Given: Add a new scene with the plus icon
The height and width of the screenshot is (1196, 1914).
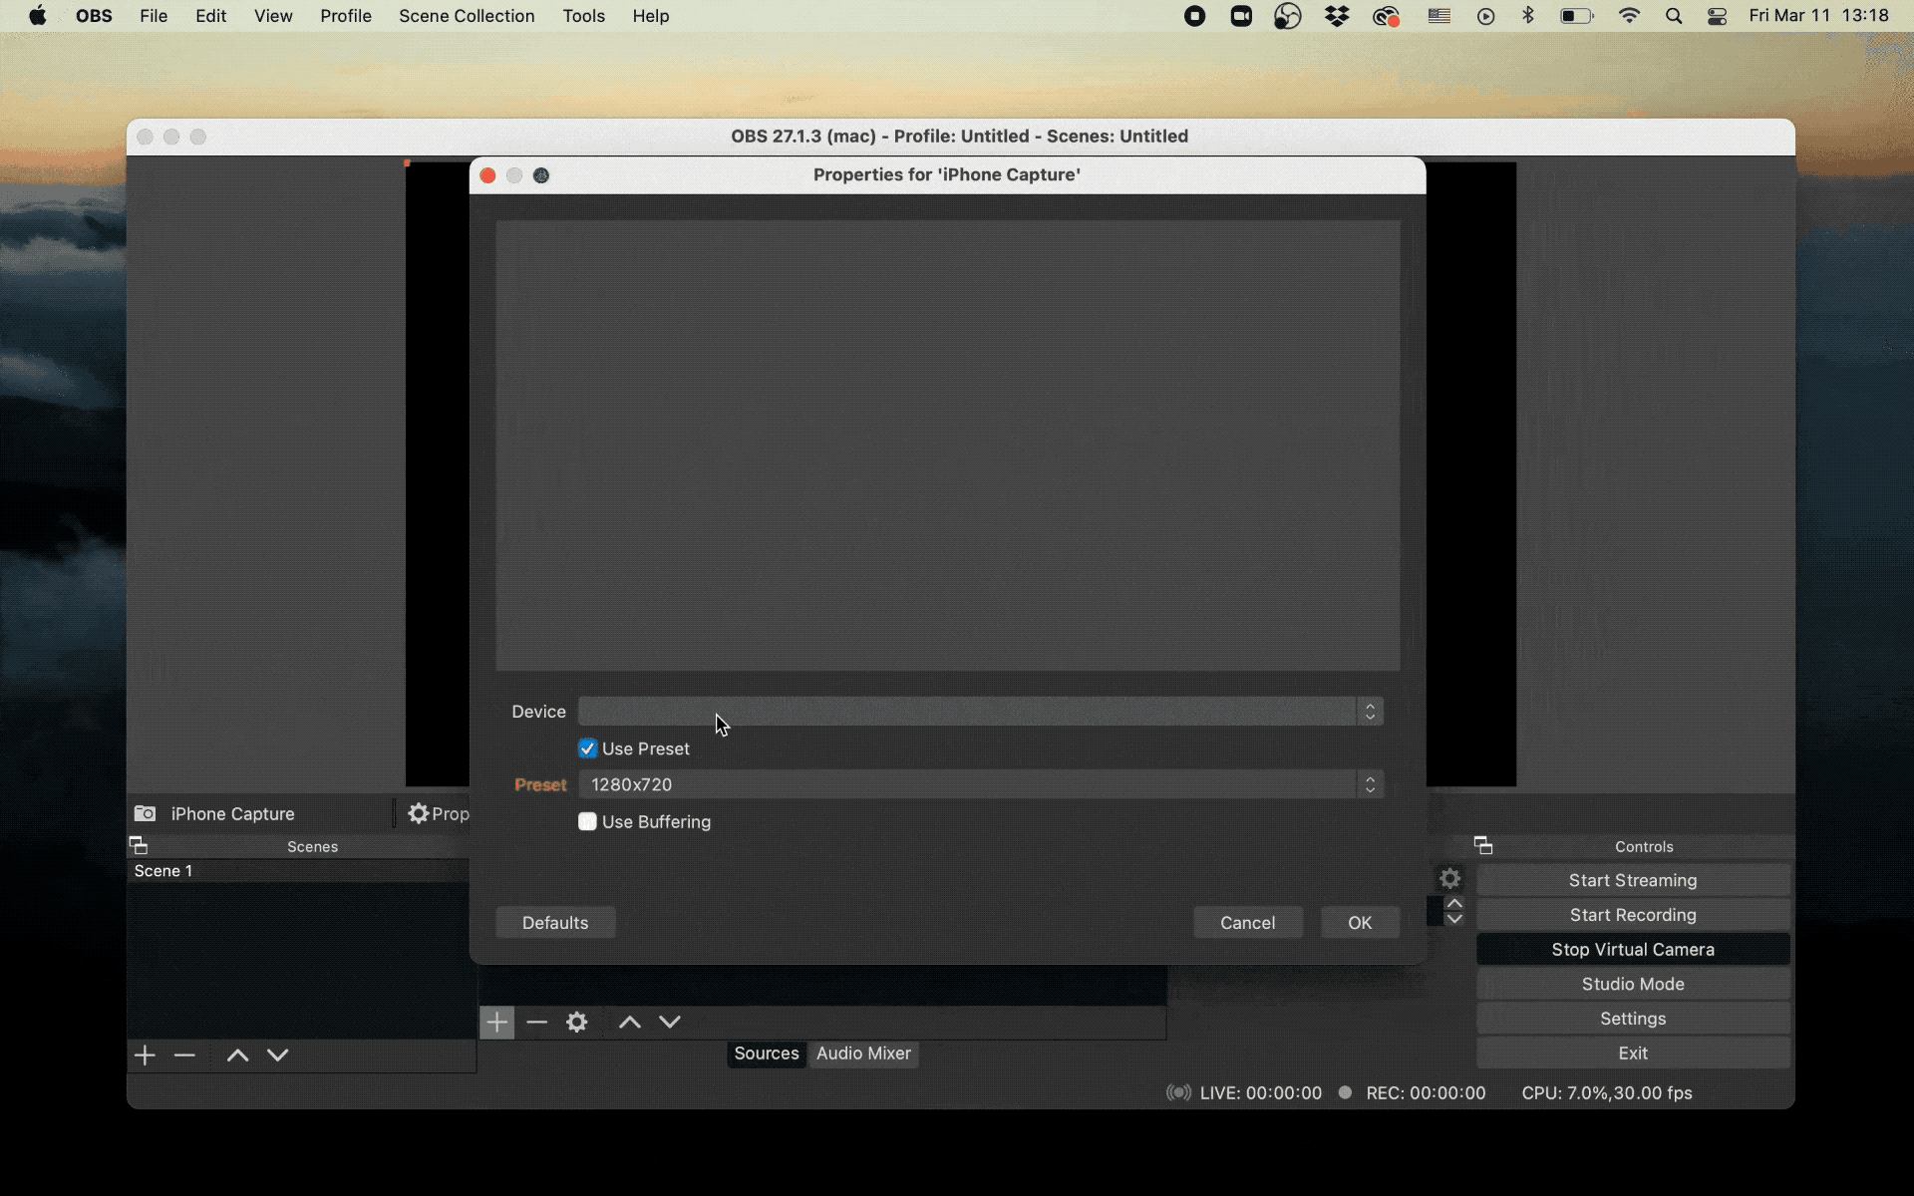Looking at the screenshot, I should tap(146, 1054).
